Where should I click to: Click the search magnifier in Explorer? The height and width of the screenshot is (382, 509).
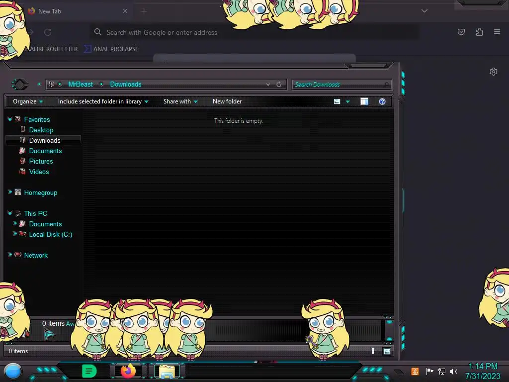tap(386, 85)
